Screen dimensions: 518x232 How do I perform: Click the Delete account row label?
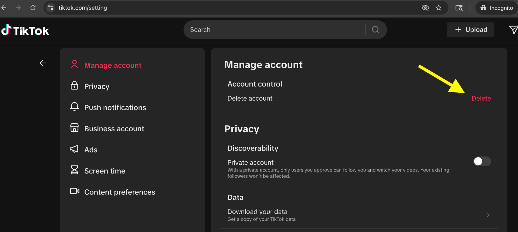[250, 98]
